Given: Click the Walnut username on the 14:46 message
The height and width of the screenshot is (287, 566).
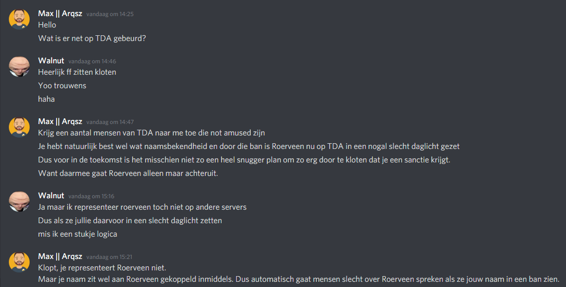Looking at the screenshot, I should [x=51, y=61].
